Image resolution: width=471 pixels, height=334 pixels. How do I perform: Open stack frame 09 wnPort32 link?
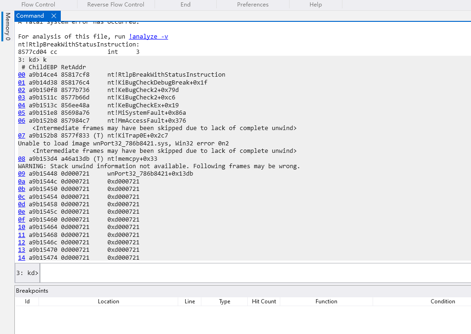pos(21,174)
